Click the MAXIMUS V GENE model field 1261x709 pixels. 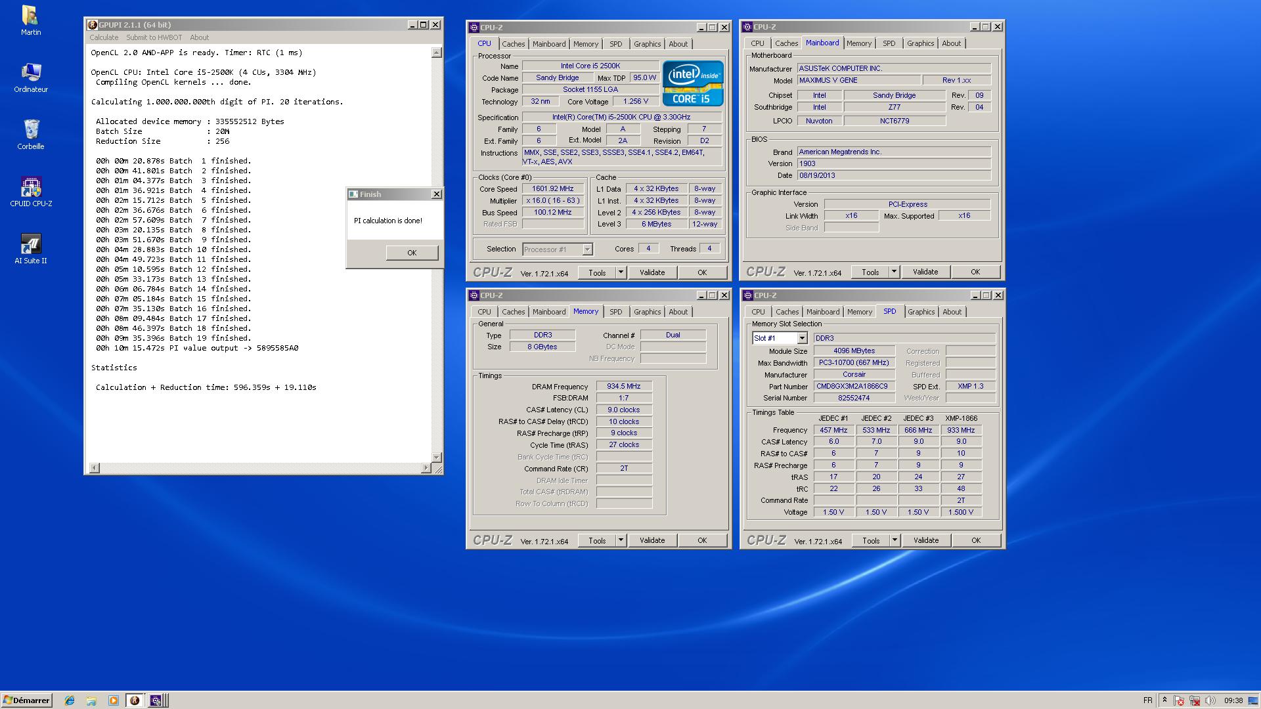point(858,80)
